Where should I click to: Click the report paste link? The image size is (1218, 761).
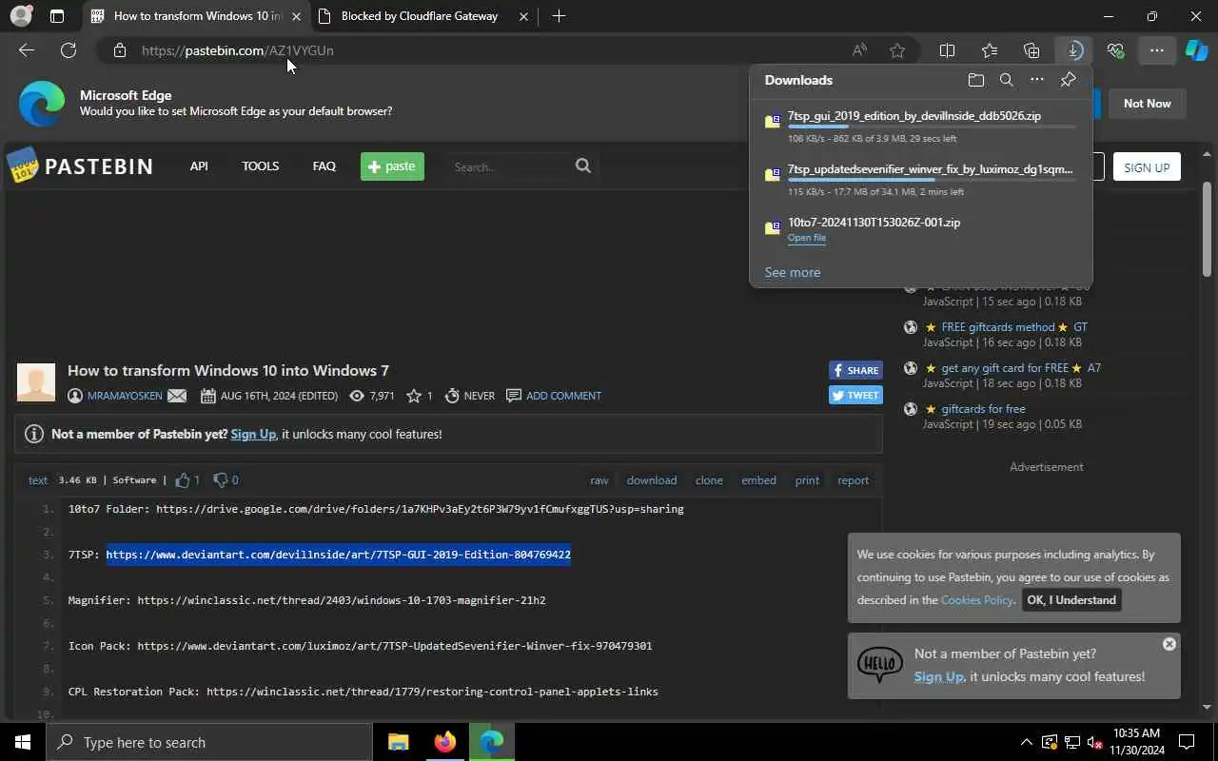pyautogui.click(x=853, y=480)
